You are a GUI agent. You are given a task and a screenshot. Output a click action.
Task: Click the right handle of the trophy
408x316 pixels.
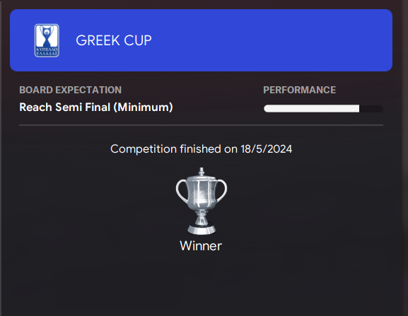pos(221,191)
